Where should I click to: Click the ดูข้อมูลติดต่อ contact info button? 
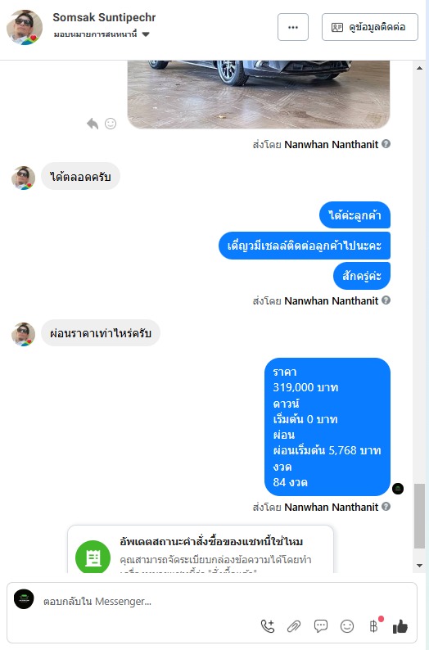tap(370, 27)
